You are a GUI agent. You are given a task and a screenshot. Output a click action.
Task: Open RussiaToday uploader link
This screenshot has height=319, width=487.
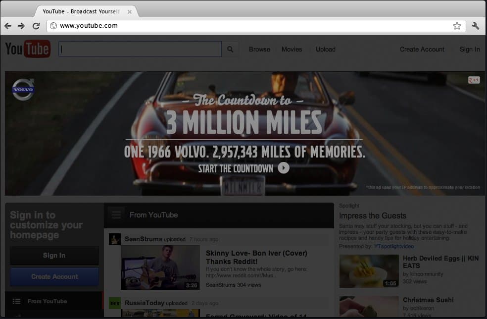[145, 303]
